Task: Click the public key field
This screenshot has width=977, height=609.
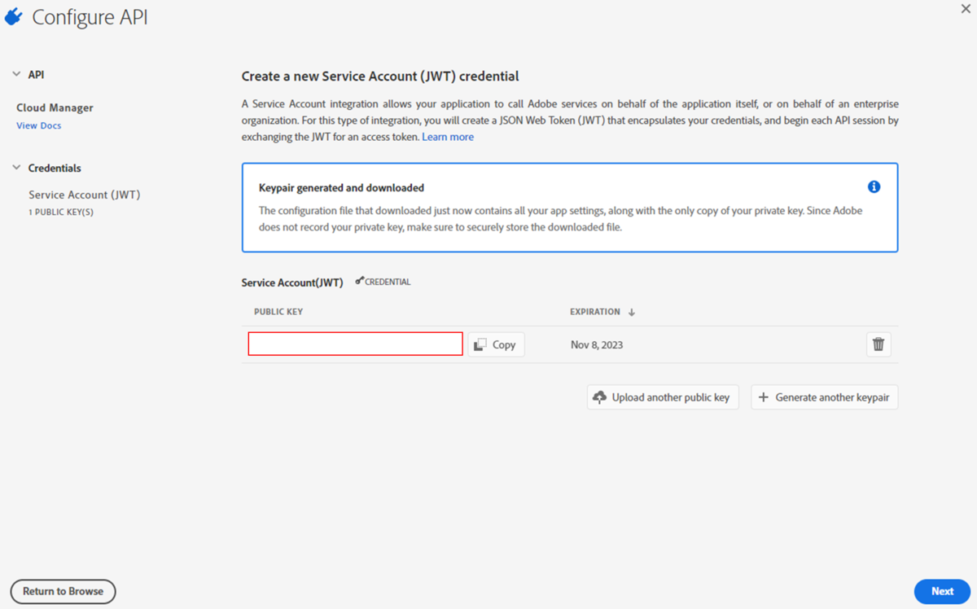Action: coord(356,344)
